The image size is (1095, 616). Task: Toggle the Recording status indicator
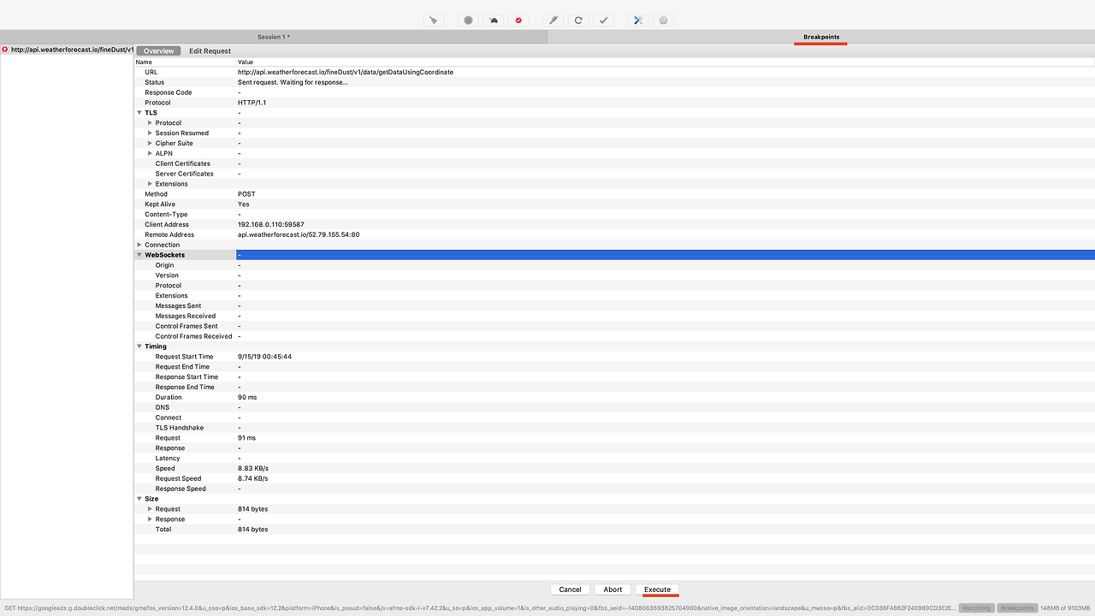point(975,607)
